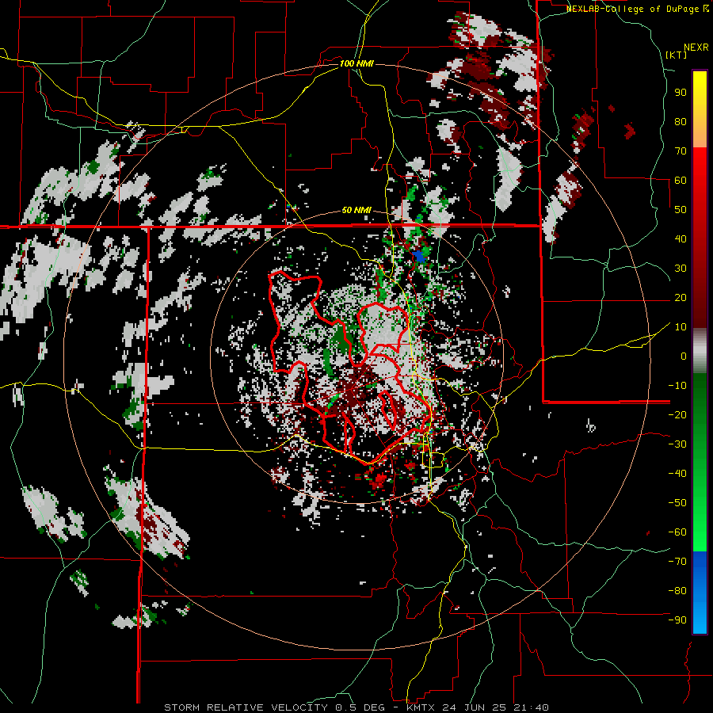The image size is (713, 713).
Task: Click the NEXLAB-College of DuPage watermark text
Action: 638,9
